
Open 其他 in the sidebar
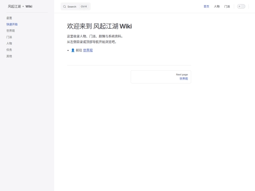point(9,56)
